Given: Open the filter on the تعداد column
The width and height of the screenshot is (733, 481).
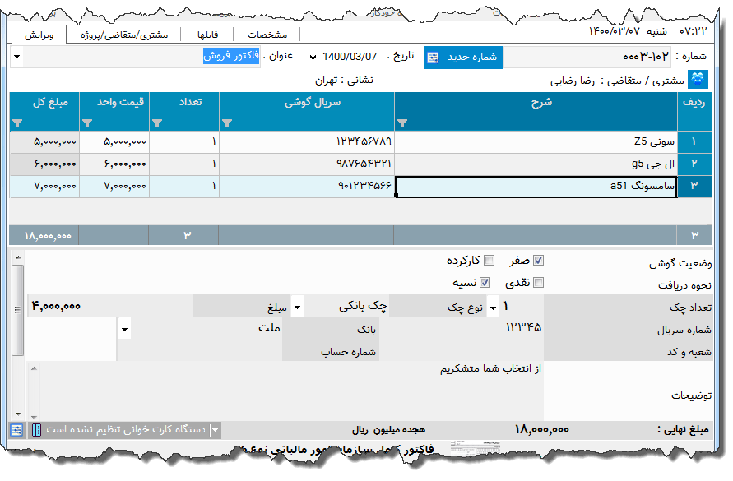Looking at the screenshot, I should pyautogui.click(x=156, y=122).
